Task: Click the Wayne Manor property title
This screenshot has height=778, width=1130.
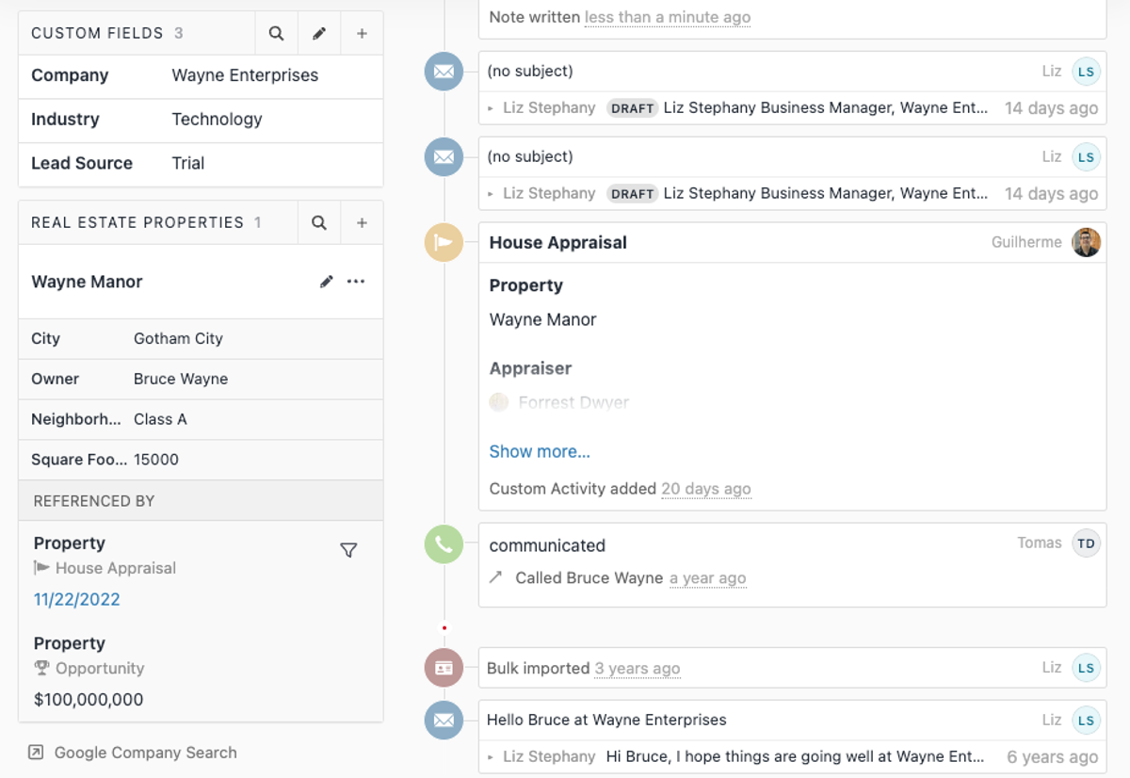Action: click(87, 282)
